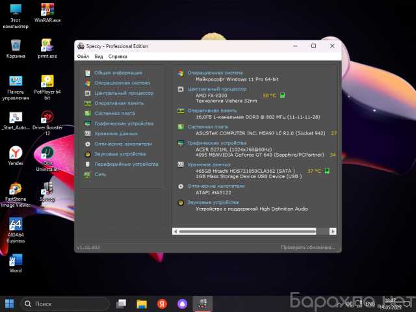The height and width of the screenshot is (312, 416).
Task: Click the ACER S271HL monitor line
Action: pyautogui.click(x=234, y=149)
